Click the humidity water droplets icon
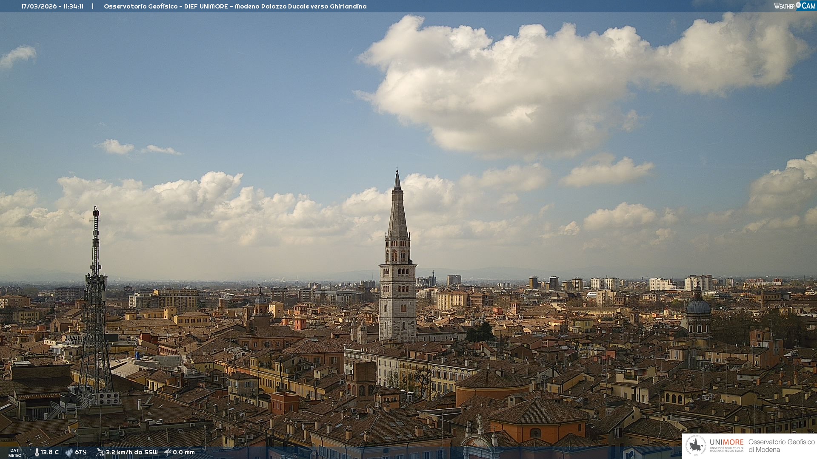Screen dimensions: 817x459 (69, 452)
